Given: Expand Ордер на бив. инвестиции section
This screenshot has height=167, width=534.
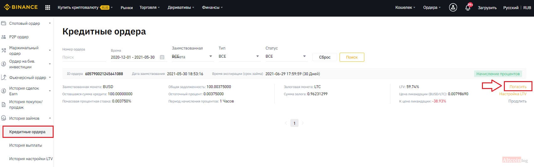Looking at the screenshot, I should (x=27, y=64).
